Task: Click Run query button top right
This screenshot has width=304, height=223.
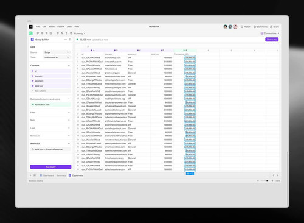Action: coord(272,40)
